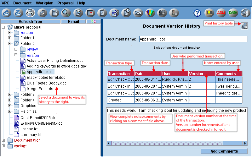Select summary.txt file
This screenshot has height=157, width=252.
point(31,135)
